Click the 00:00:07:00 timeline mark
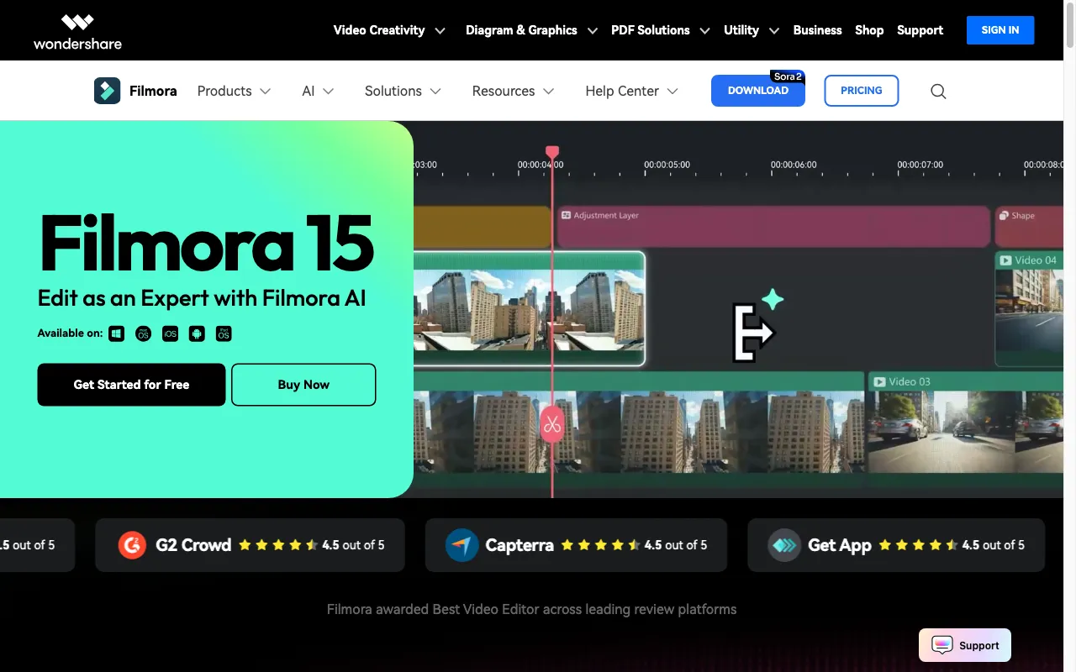 [920, 165]
